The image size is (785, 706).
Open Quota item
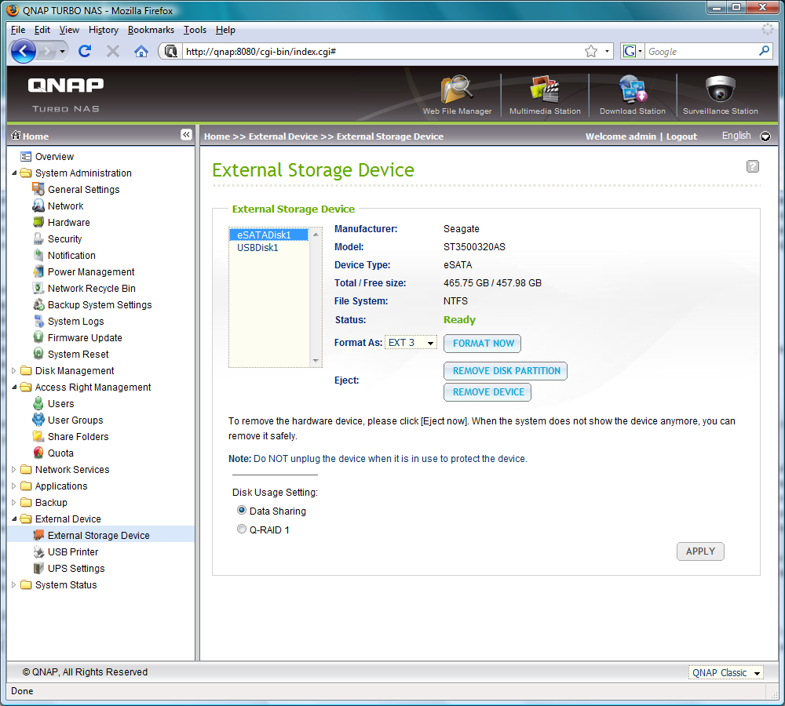60,453
